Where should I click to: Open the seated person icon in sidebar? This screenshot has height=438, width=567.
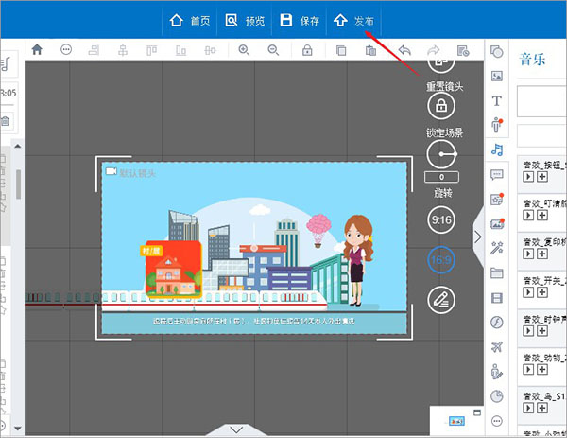pos(497,372)
